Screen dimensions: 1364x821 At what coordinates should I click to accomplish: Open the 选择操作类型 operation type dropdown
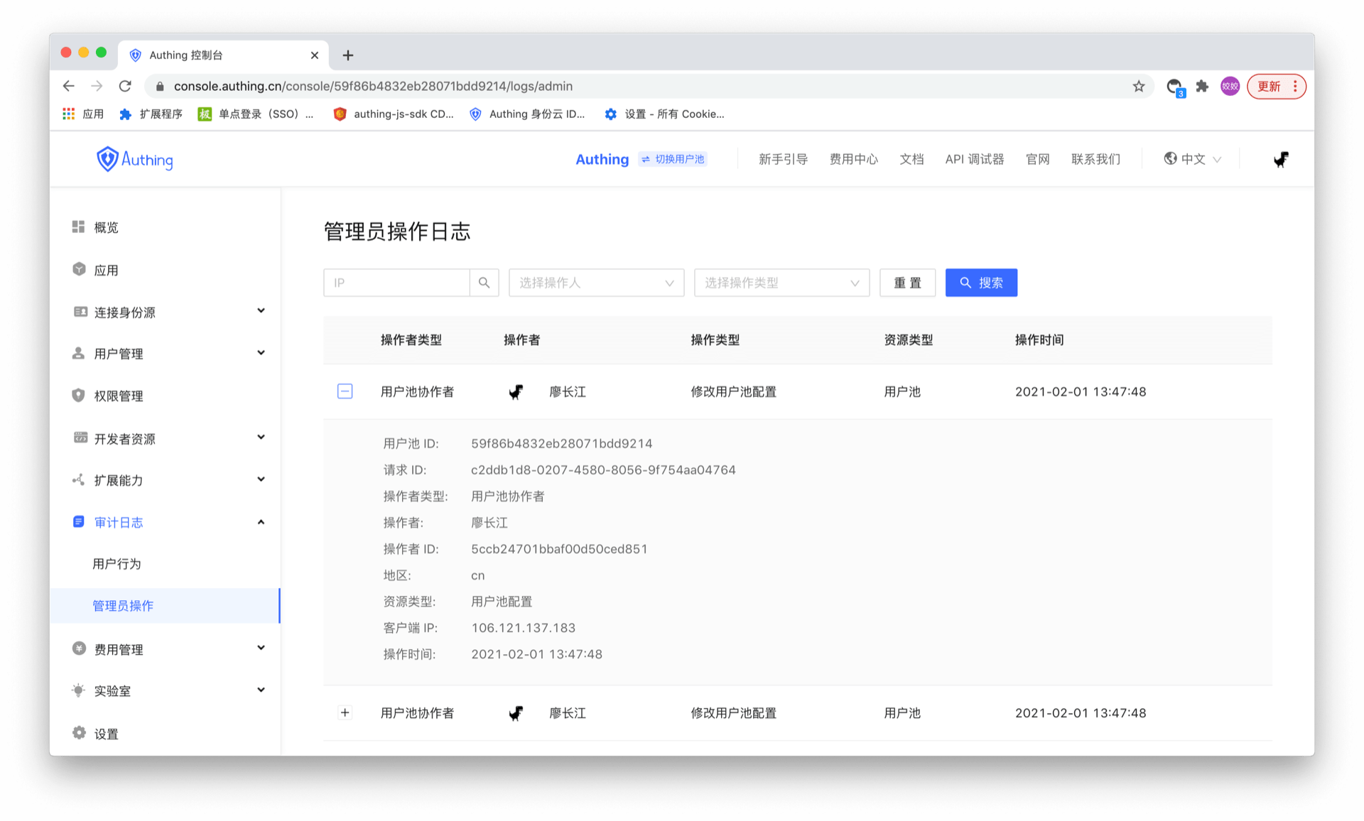[781, 282]
